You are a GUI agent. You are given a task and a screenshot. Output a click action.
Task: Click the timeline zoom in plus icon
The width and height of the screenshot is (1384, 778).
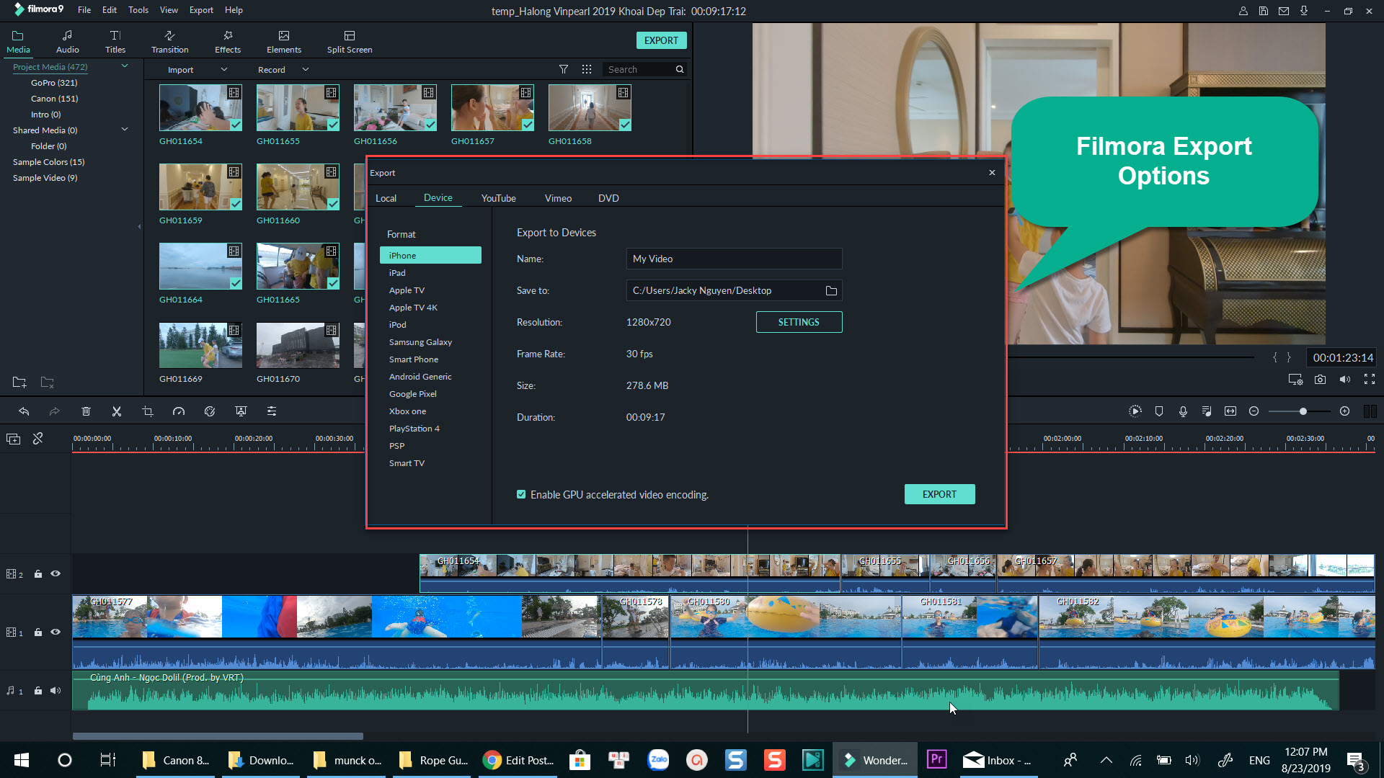[1344, 411]
